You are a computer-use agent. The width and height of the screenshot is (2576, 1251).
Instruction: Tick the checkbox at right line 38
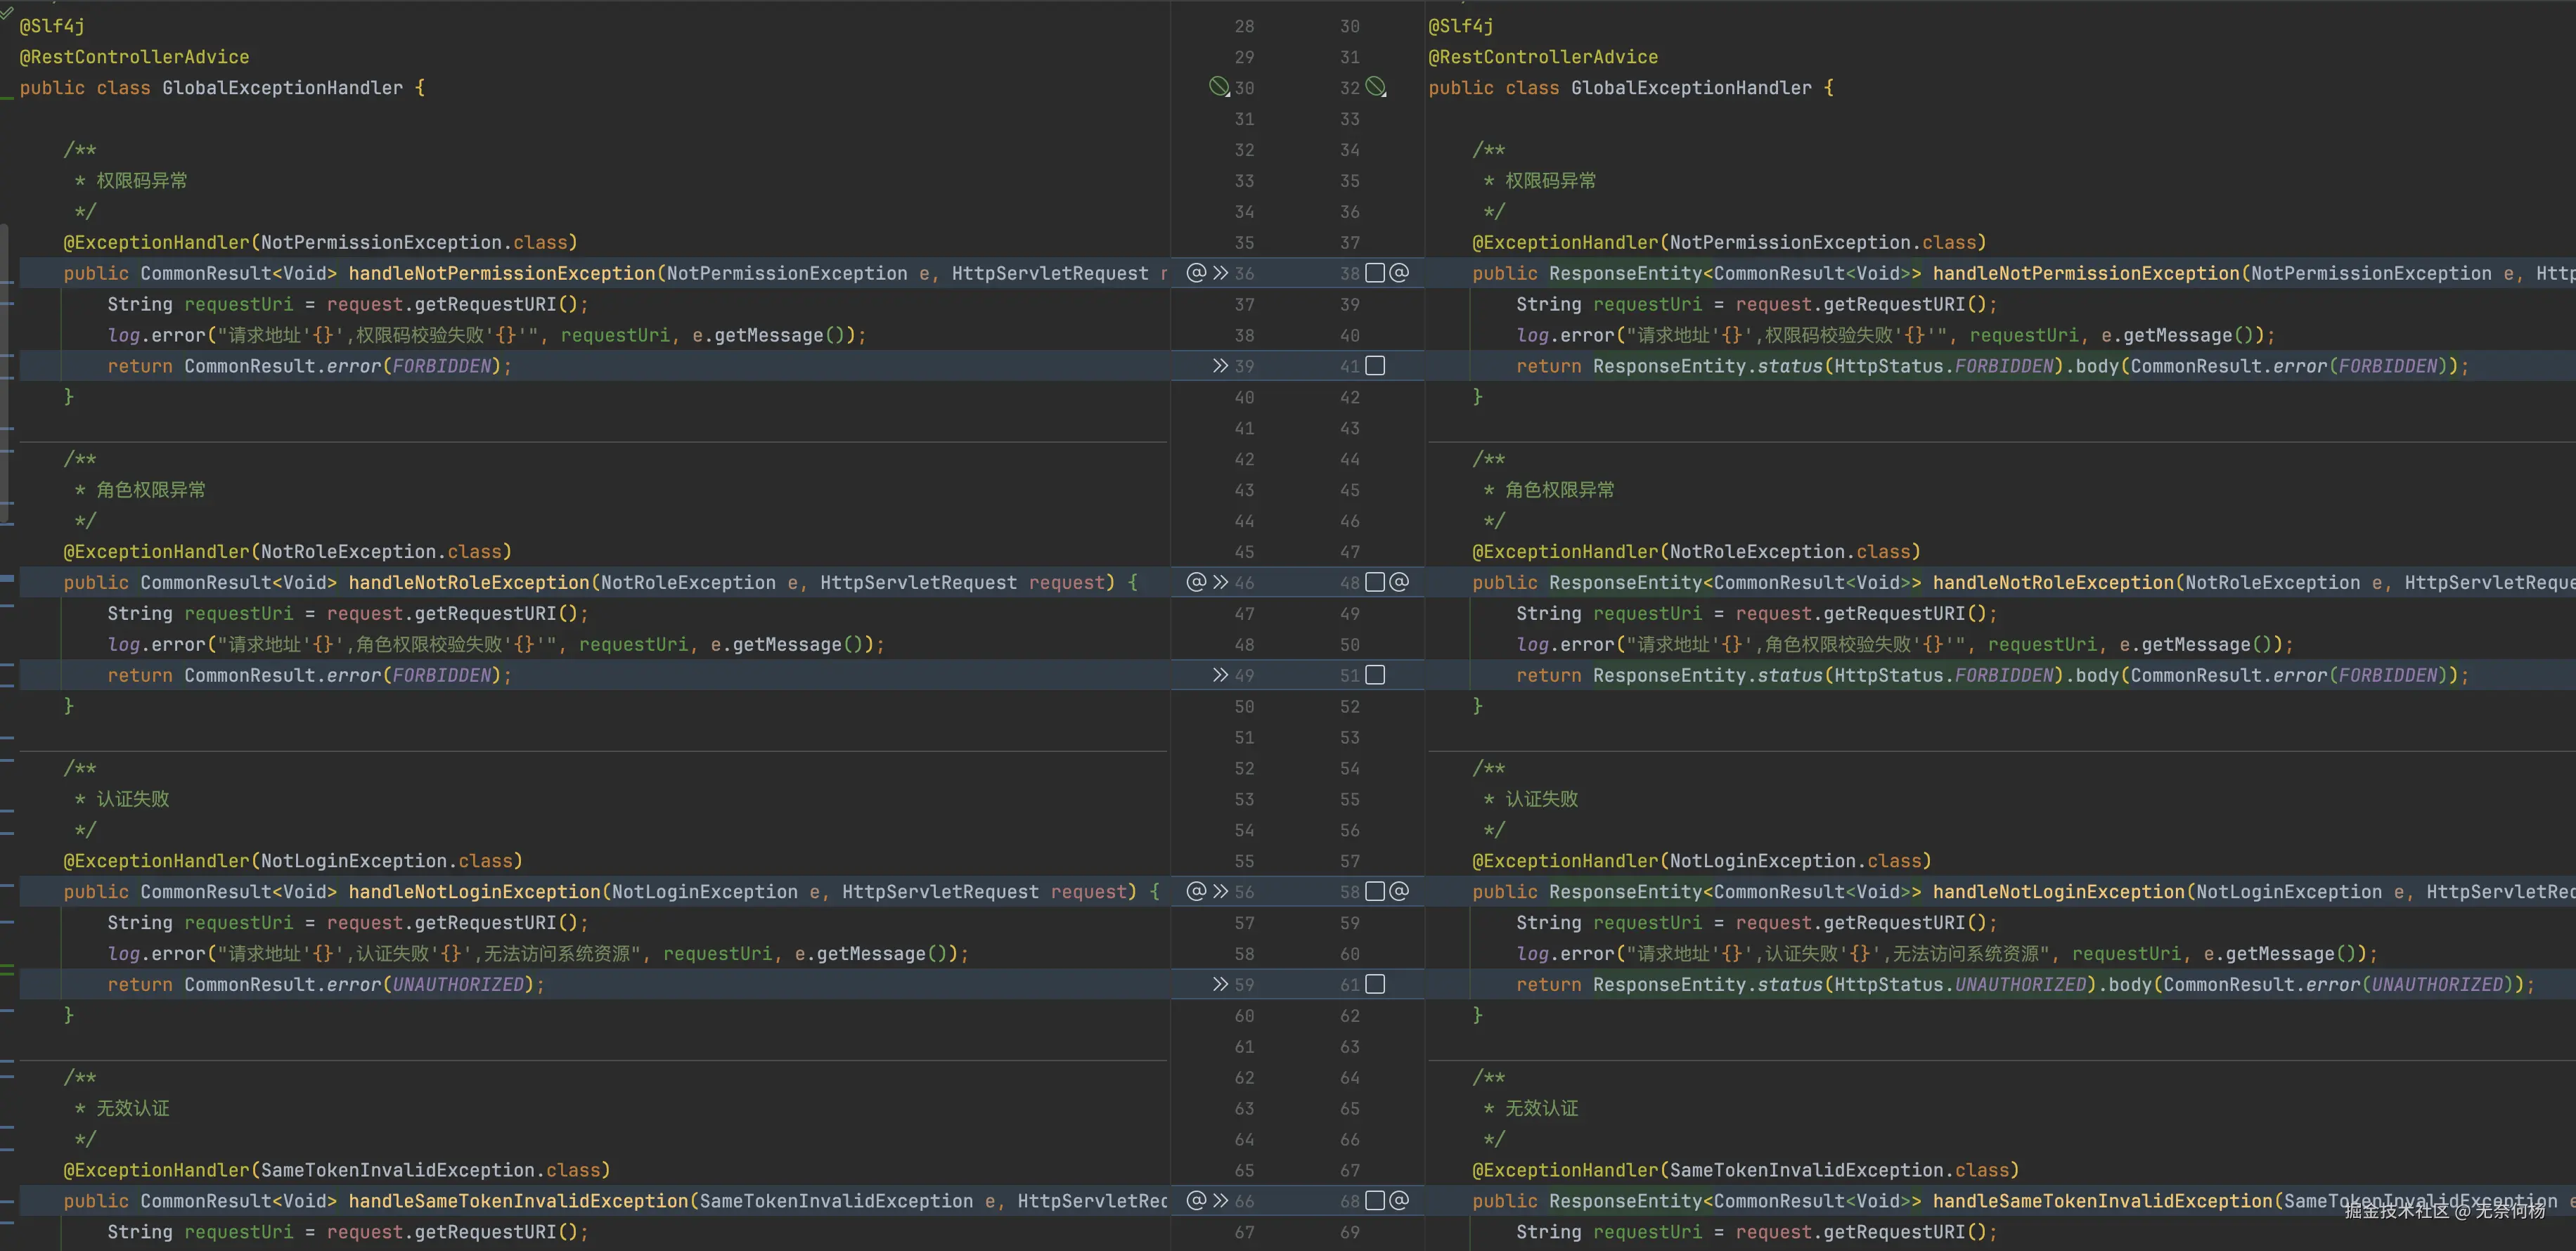1375,273
